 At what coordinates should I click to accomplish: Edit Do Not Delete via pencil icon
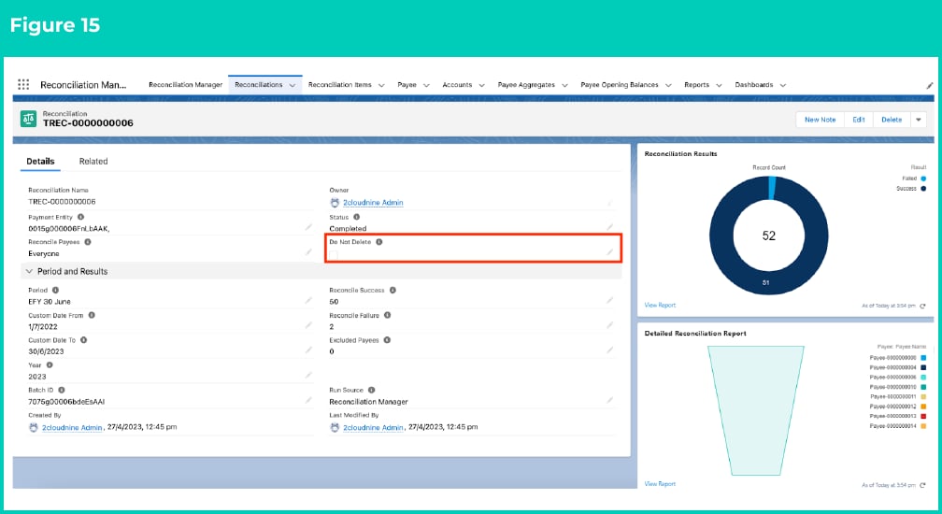click(x=609, y=252)
